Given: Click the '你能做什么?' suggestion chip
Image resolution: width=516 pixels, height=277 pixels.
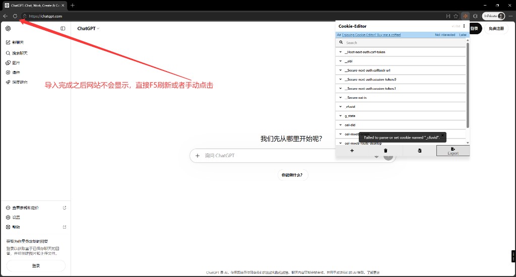Looking at the screenshot, I should tap(292, 175).
